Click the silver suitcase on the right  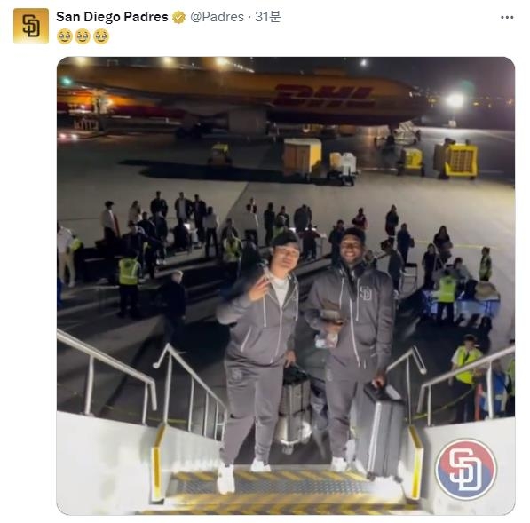[380, 430]
